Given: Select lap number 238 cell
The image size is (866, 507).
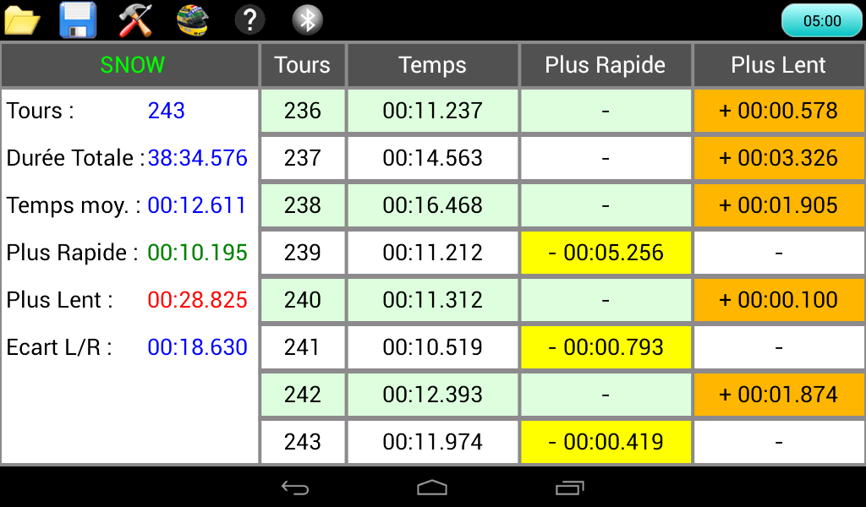Looking at the screenshot, I should pos(303,205).
